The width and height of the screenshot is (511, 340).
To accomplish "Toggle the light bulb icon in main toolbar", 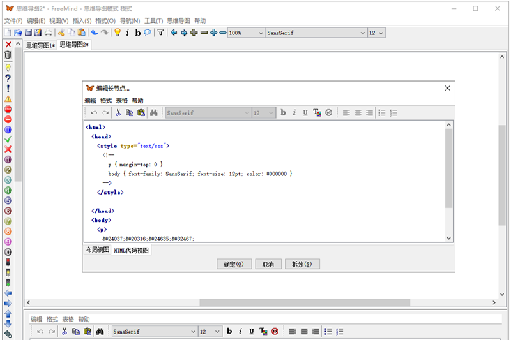I will coord(118,33).
